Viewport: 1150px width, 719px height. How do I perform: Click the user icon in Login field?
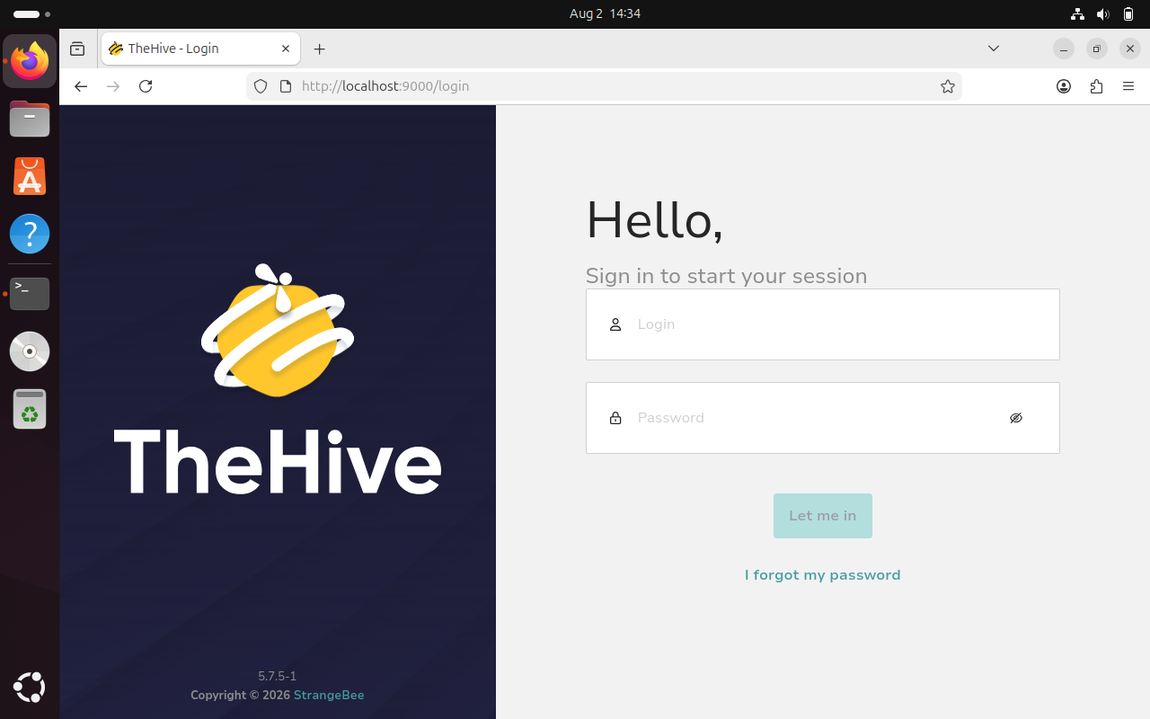point(615,324)
